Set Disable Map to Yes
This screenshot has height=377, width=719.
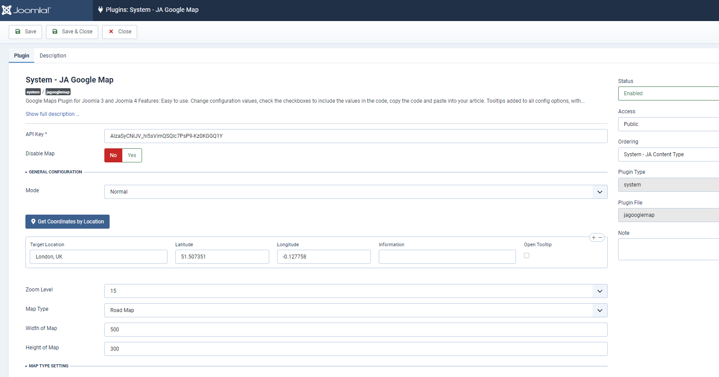pyautogui.click(x=132, y=155)
